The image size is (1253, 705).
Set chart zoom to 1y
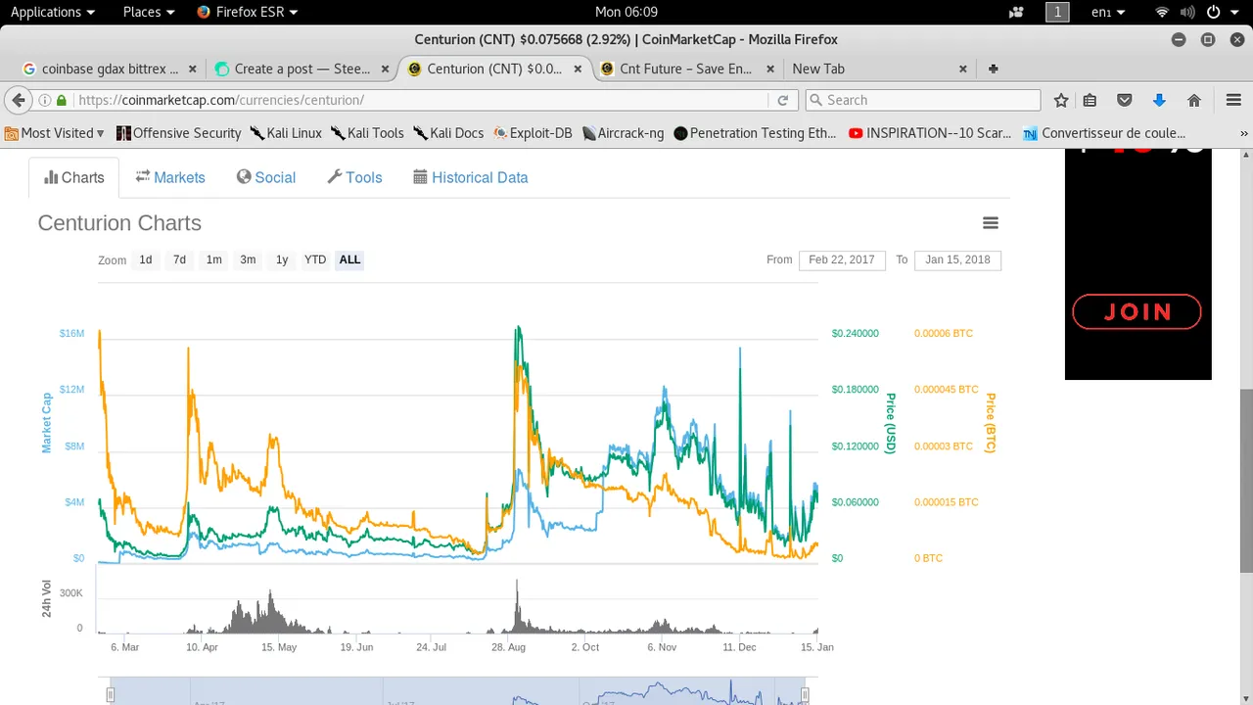[x=282, y=259]
